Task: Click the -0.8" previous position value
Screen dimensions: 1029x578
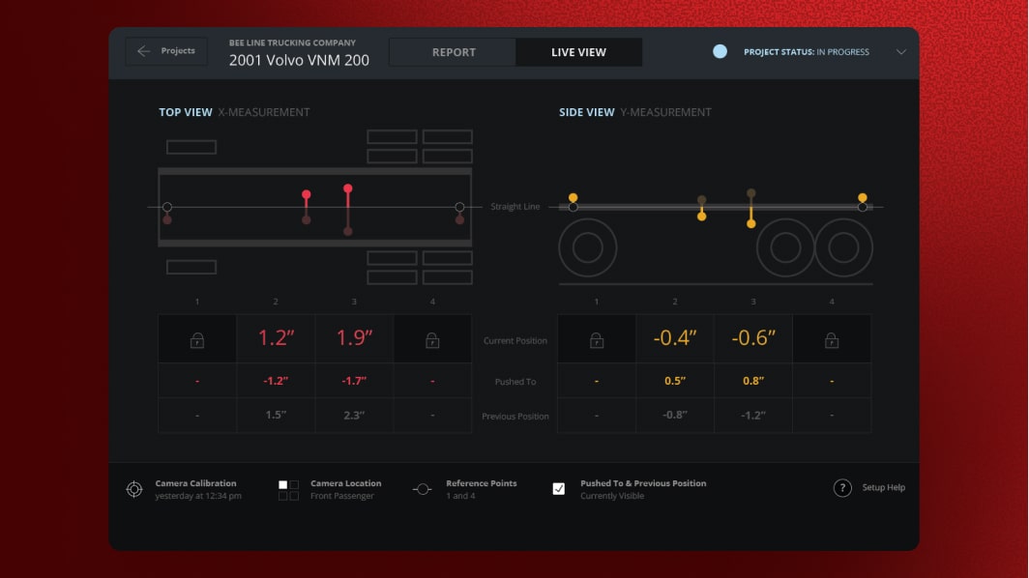Action: click(675, 415)
